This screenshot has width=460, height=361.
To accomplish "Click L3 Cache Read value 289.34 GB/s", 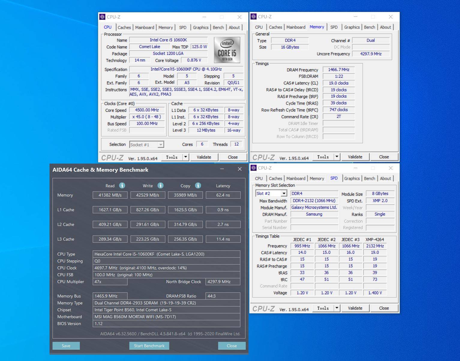I will click(x=110, y=239).
